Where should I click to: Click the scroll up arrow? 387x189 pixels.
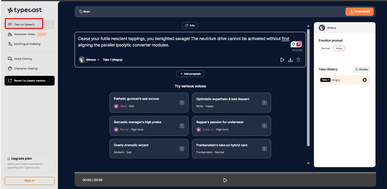tap(308, 26)
